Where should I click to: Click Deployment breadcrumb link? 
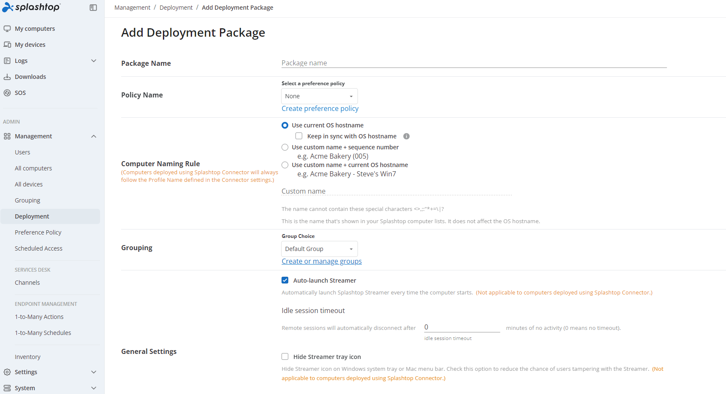click(x=176, y=8)
